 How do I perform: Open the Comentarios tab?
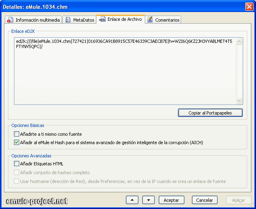tap(167, 20)
